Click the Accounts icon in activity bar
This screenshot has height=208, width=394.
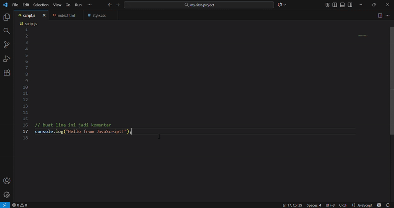click(7, 181)
